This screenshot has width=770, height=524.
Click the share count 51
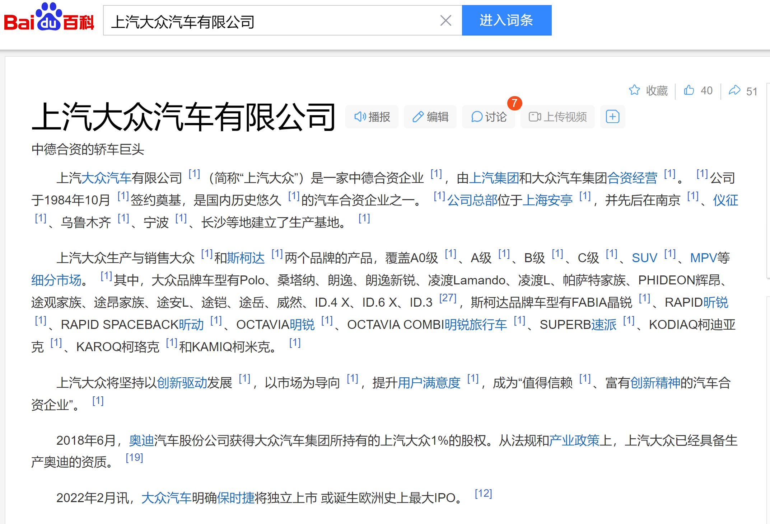click(x=752, y=91)
